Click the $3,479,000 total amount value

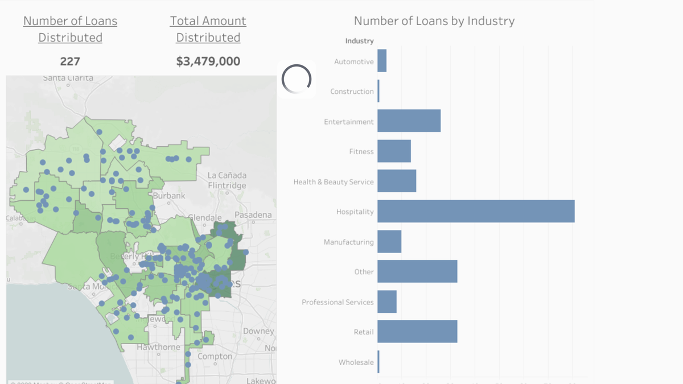(x=208, y=61)
